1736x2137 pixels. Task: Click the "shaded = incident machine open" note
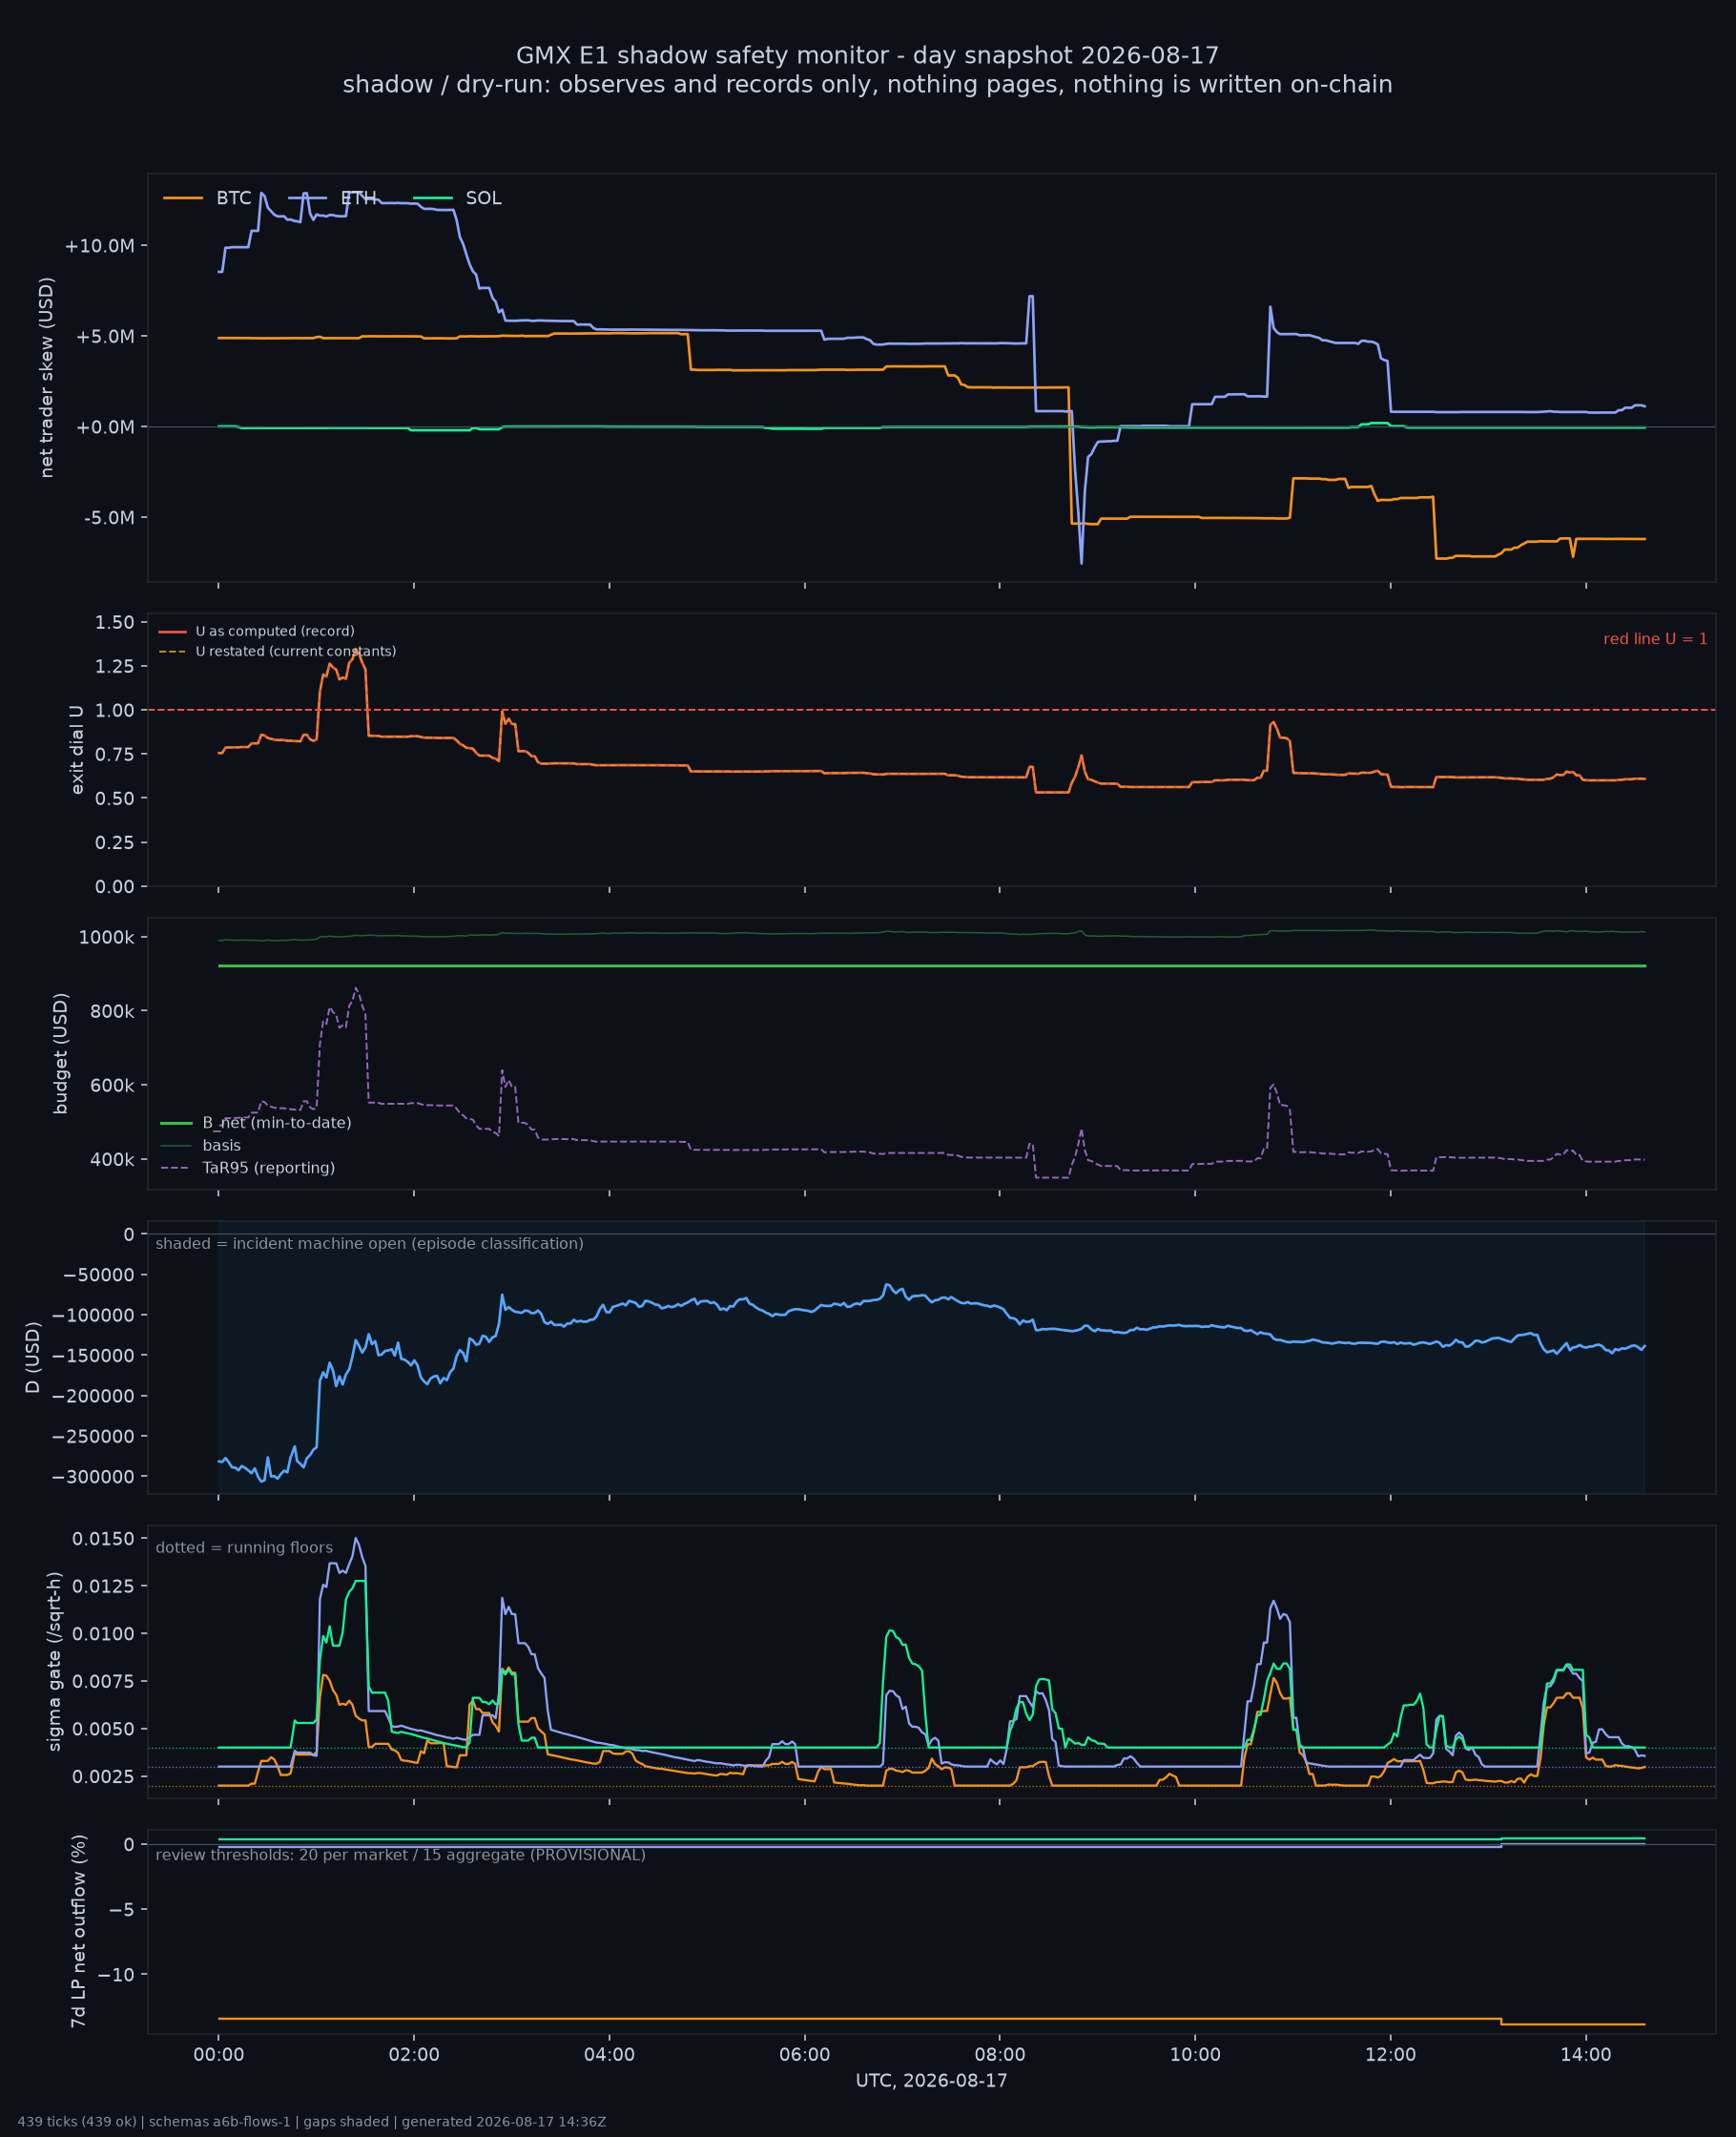tap(370, 1244)
